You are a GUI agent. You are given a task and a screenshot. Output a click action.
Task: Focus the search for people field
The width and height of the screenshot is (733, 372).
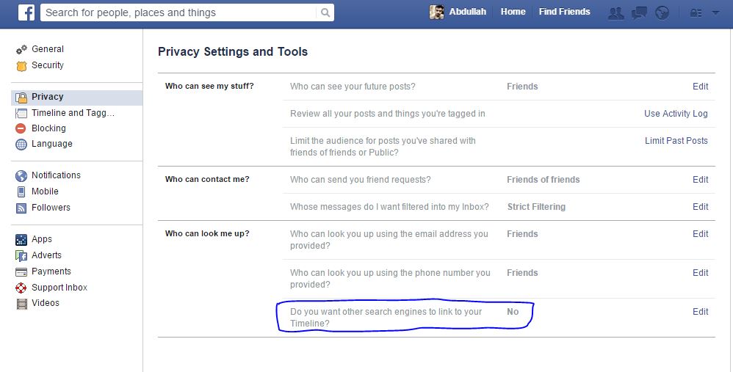[x=179, y=12]
